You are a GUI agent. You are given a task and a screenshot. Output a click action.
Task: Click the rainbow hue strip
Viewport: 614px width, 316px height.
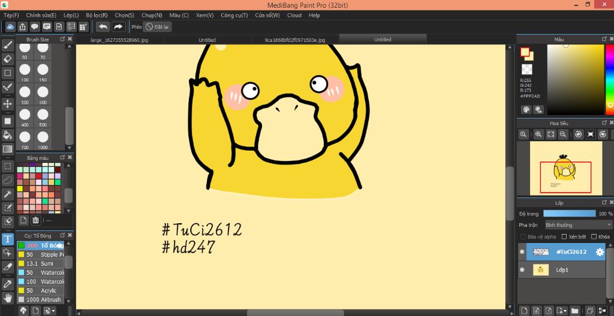coord(610,80)
